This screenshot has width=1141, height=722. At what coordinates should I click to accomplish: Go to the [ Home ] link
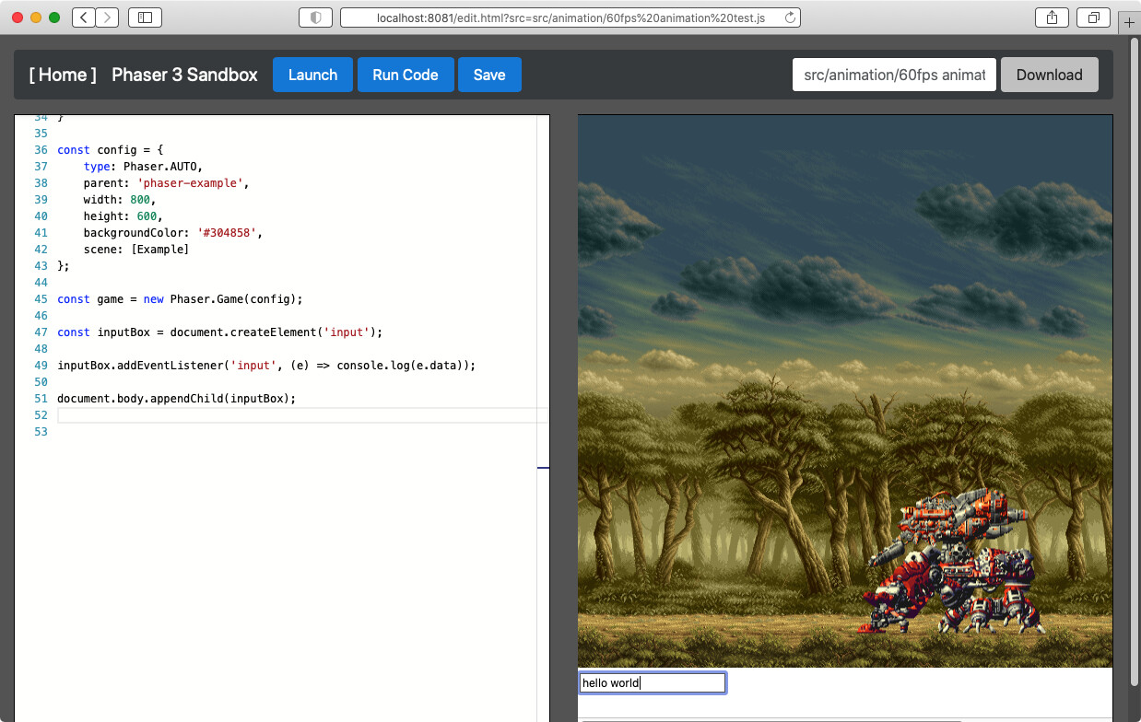pos(63,75)
